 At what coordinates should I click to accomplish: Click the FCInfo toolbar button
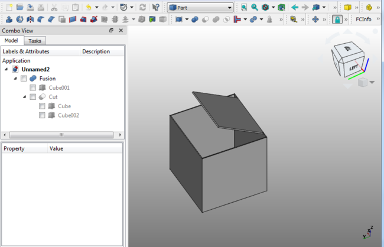pos(363,19)
